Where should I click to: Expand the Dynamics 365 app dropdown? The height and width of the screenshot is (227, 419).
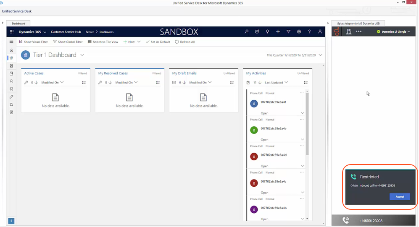tap(45, 32)
